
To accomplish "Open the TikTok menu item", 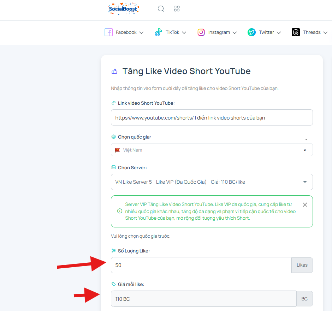I will click(x=171, y=32).
